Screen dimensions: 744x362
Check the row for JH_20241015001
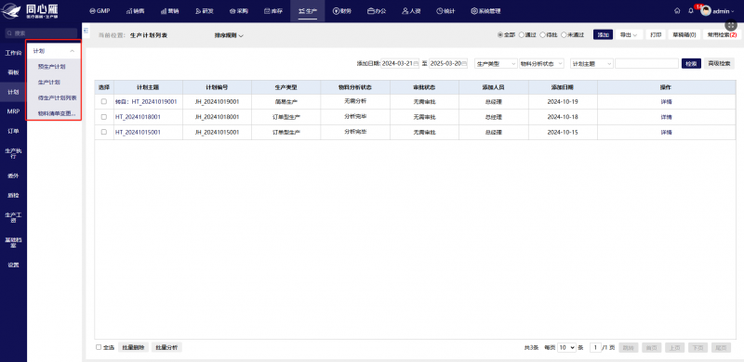104,132
